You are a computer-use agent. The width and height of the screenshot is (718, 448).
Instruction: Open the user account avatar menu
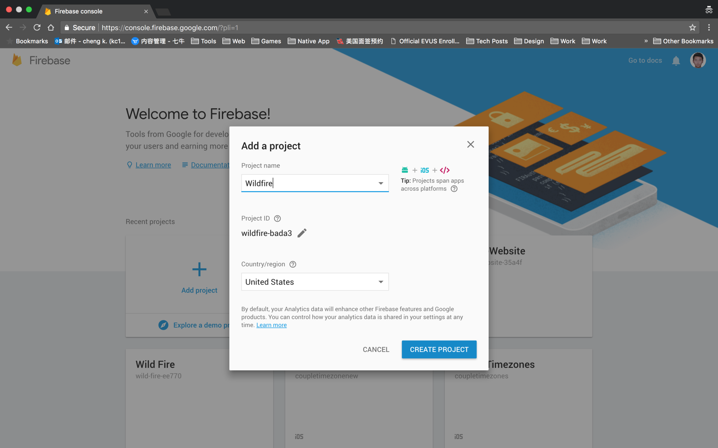[x=698, y=60]
